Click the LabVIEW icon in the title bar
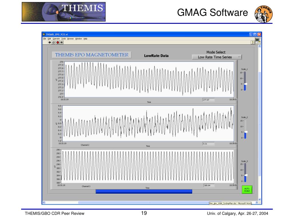 click(x=44, y=34)
